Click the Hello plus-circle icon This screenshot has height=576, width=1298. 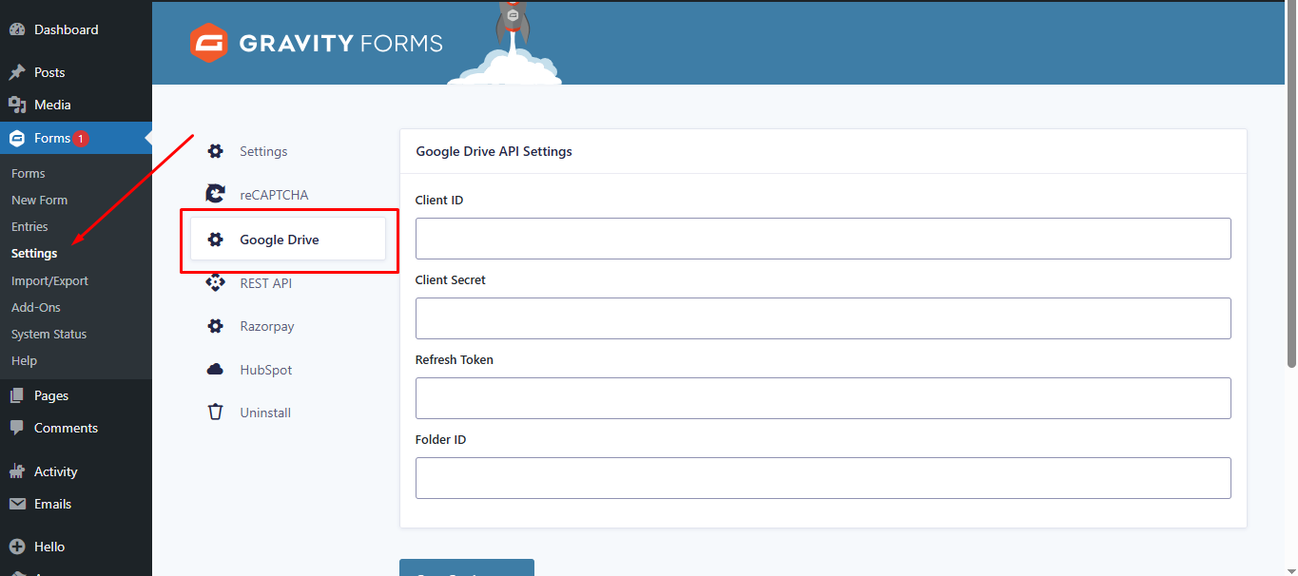(x=17, y=547)
